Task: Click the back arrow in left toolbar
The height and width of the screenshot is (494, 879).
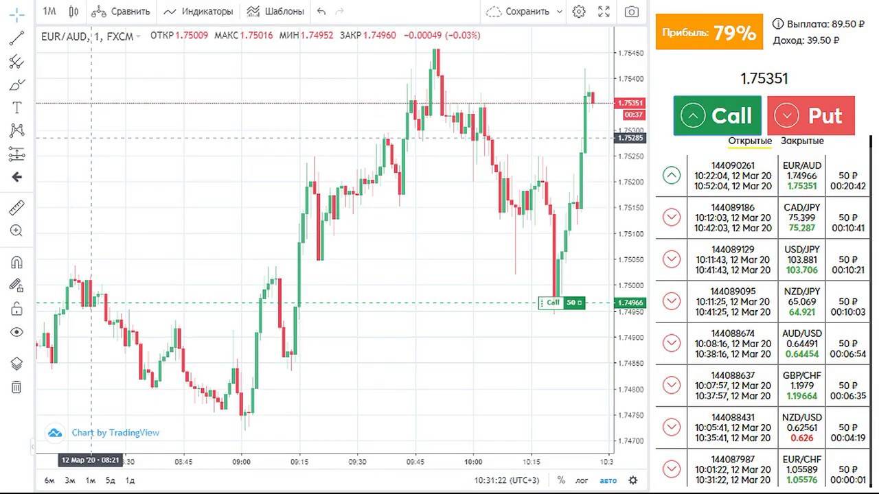Action: click(17, 177)
